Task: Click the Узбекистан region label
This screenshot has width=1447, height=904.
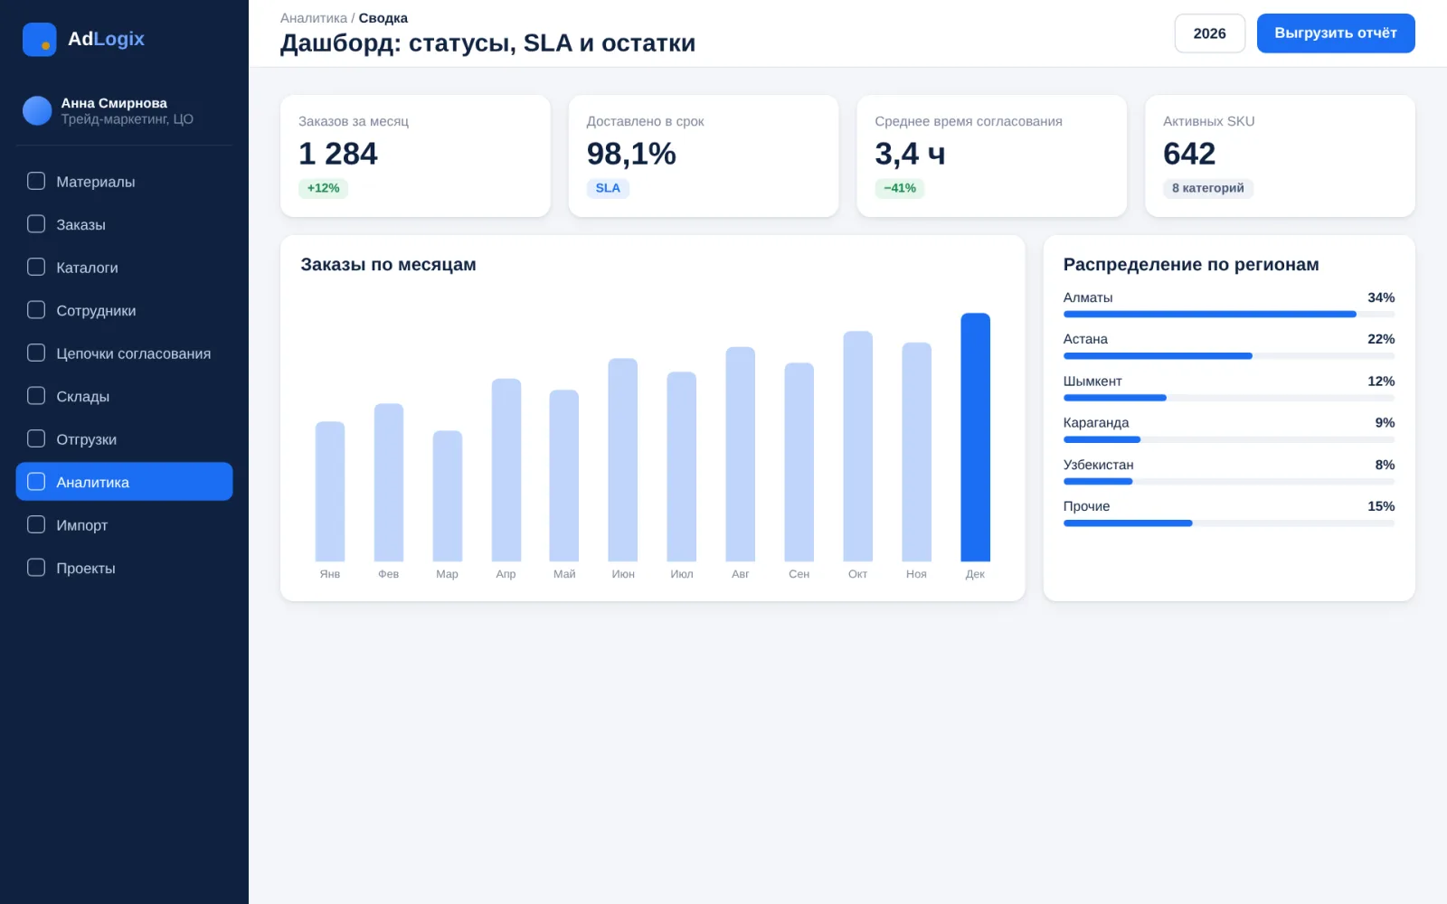Action: click(1098, 465)
